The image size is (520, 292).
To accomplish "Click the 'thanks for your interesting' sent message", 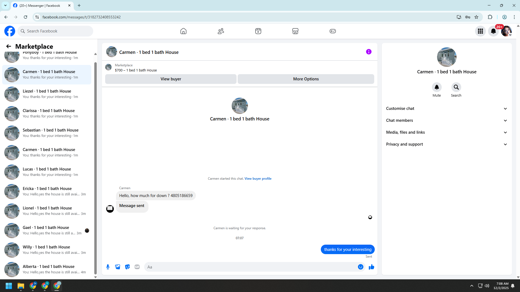I will [x=348, y=250].
